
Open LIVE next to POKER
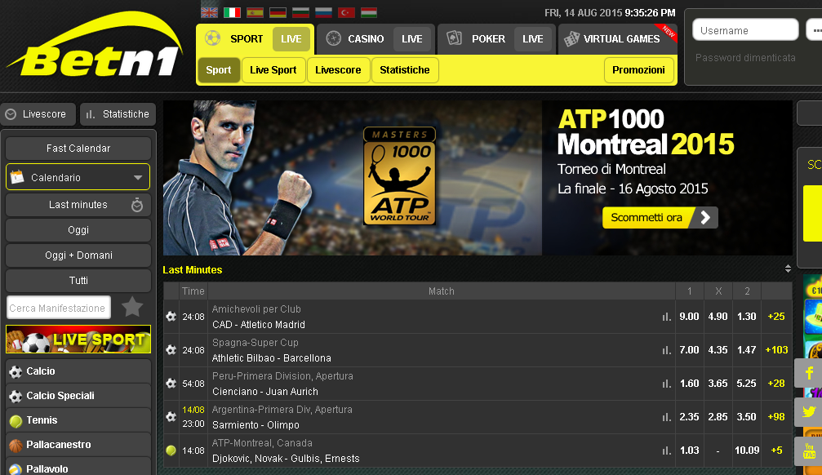click(x=532, y=39)
